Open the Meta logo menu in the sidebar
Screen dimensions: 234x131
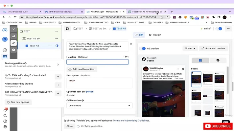click(x=5, y=30)
